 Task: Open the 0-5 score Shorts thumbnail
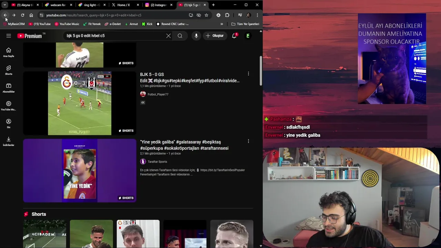(x=138, y=234)
